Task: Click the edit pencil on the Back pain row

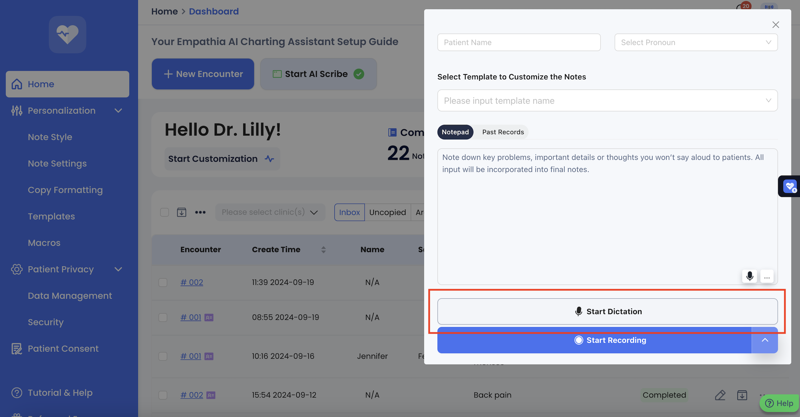Action: click(x=720, y=395)
